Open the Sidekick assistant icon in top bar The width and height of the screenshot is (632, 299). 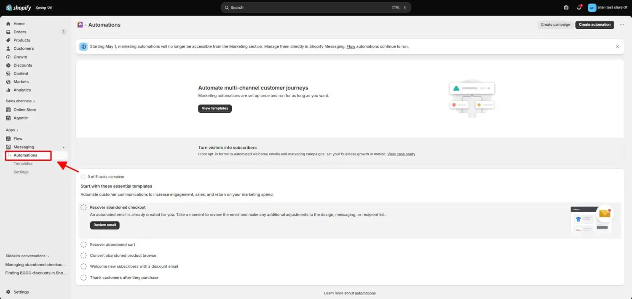[x=566, y=8]
